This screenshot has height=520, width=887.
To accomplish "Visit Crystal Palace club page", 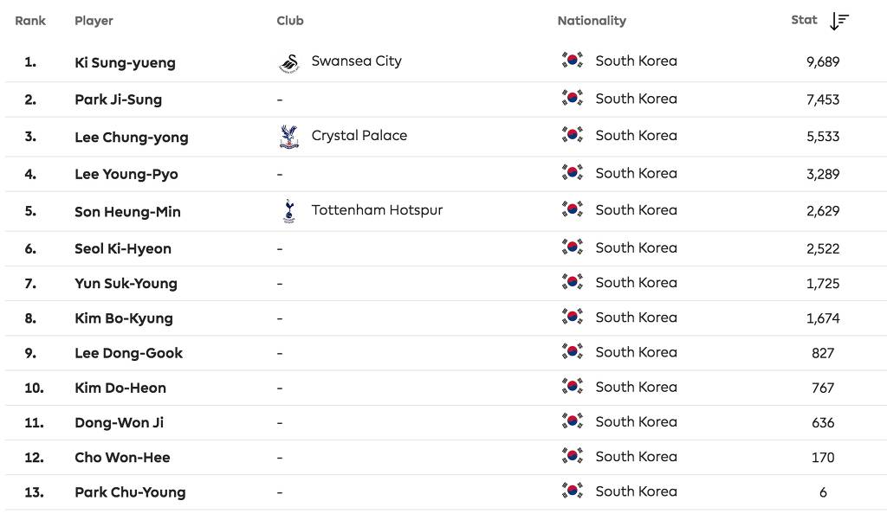I will click(x=359, y=136).
